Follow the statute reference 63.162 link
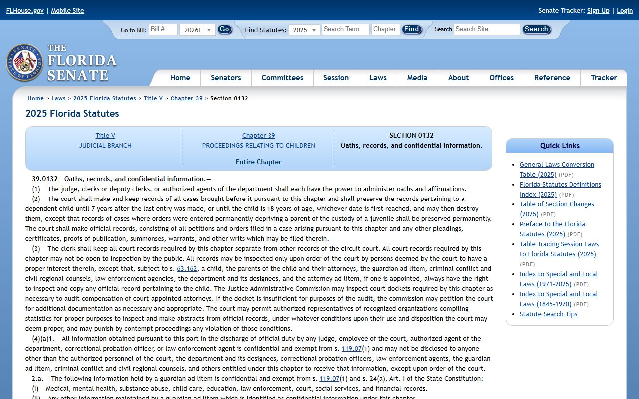The width and height of the screenshot is (639, 399). pyautogui.click(x=187, y=268)
